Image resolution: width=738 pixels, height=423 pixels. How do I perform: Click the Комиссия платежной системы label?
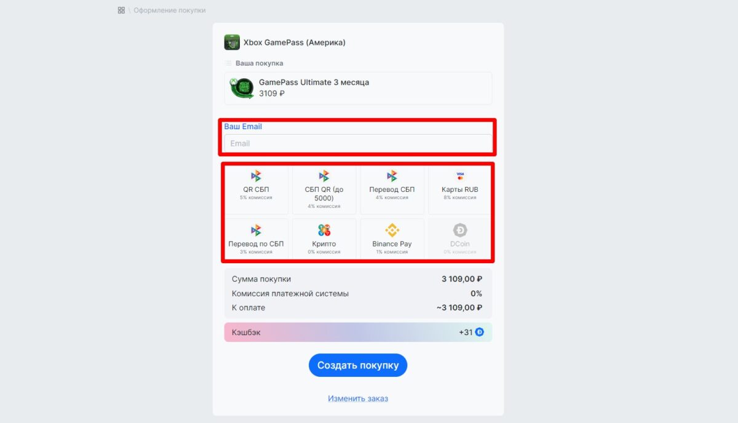tap(290, 293)
